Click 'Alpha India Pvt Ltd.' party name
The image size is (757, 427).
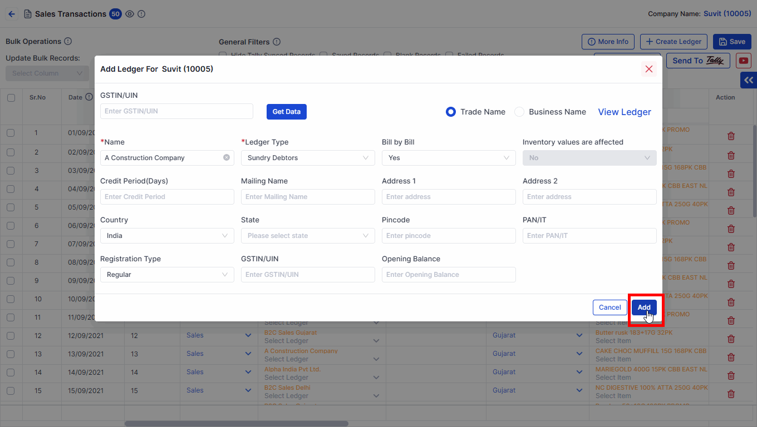point(292,369)
